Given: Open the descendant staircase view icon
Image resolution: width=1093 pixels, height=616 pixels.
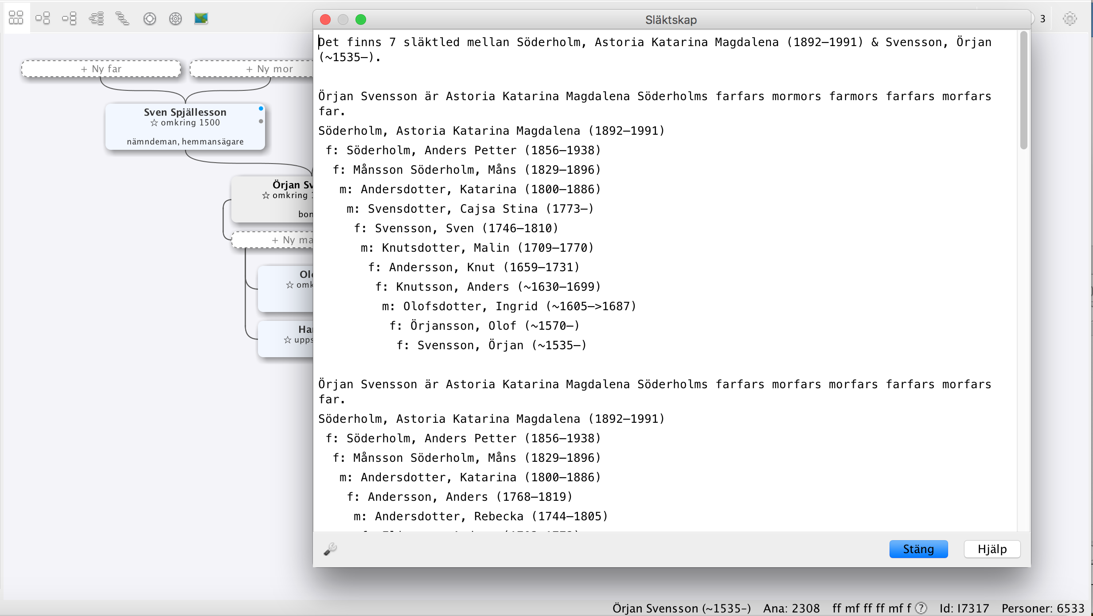Looking at the screenshot, I should 122,18.
